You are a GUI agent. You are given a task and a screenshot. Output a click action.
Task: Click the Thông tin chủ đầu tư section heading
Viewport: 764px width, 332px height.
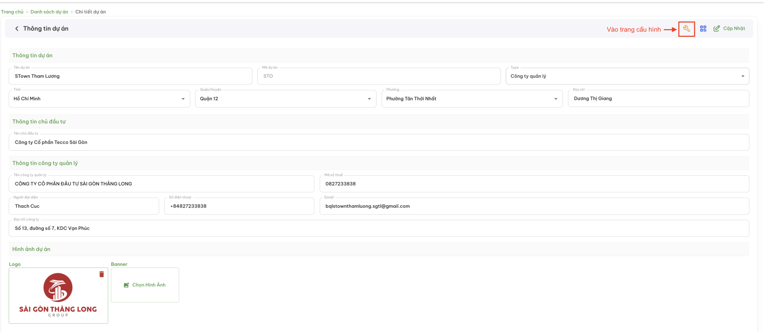coord(39,122)
